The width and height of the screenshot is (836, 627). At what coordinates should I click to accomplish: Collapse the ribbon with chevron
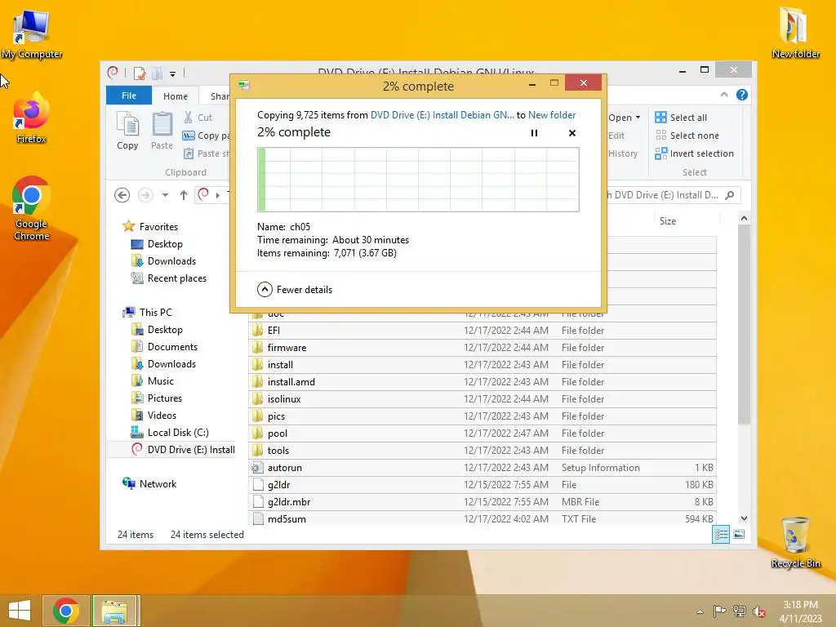coord(724,95)
